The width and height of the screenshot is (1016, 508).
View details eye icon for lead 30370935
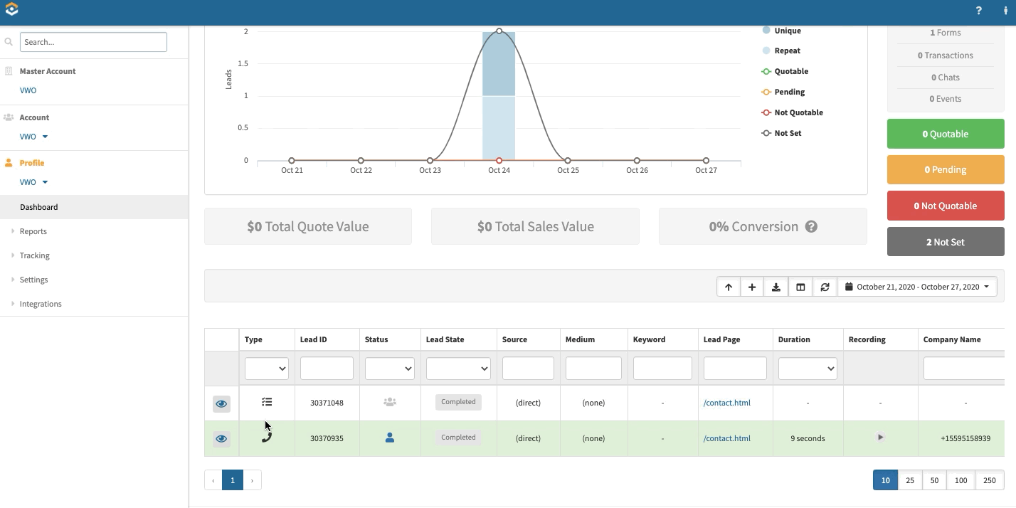coord(221,438)
